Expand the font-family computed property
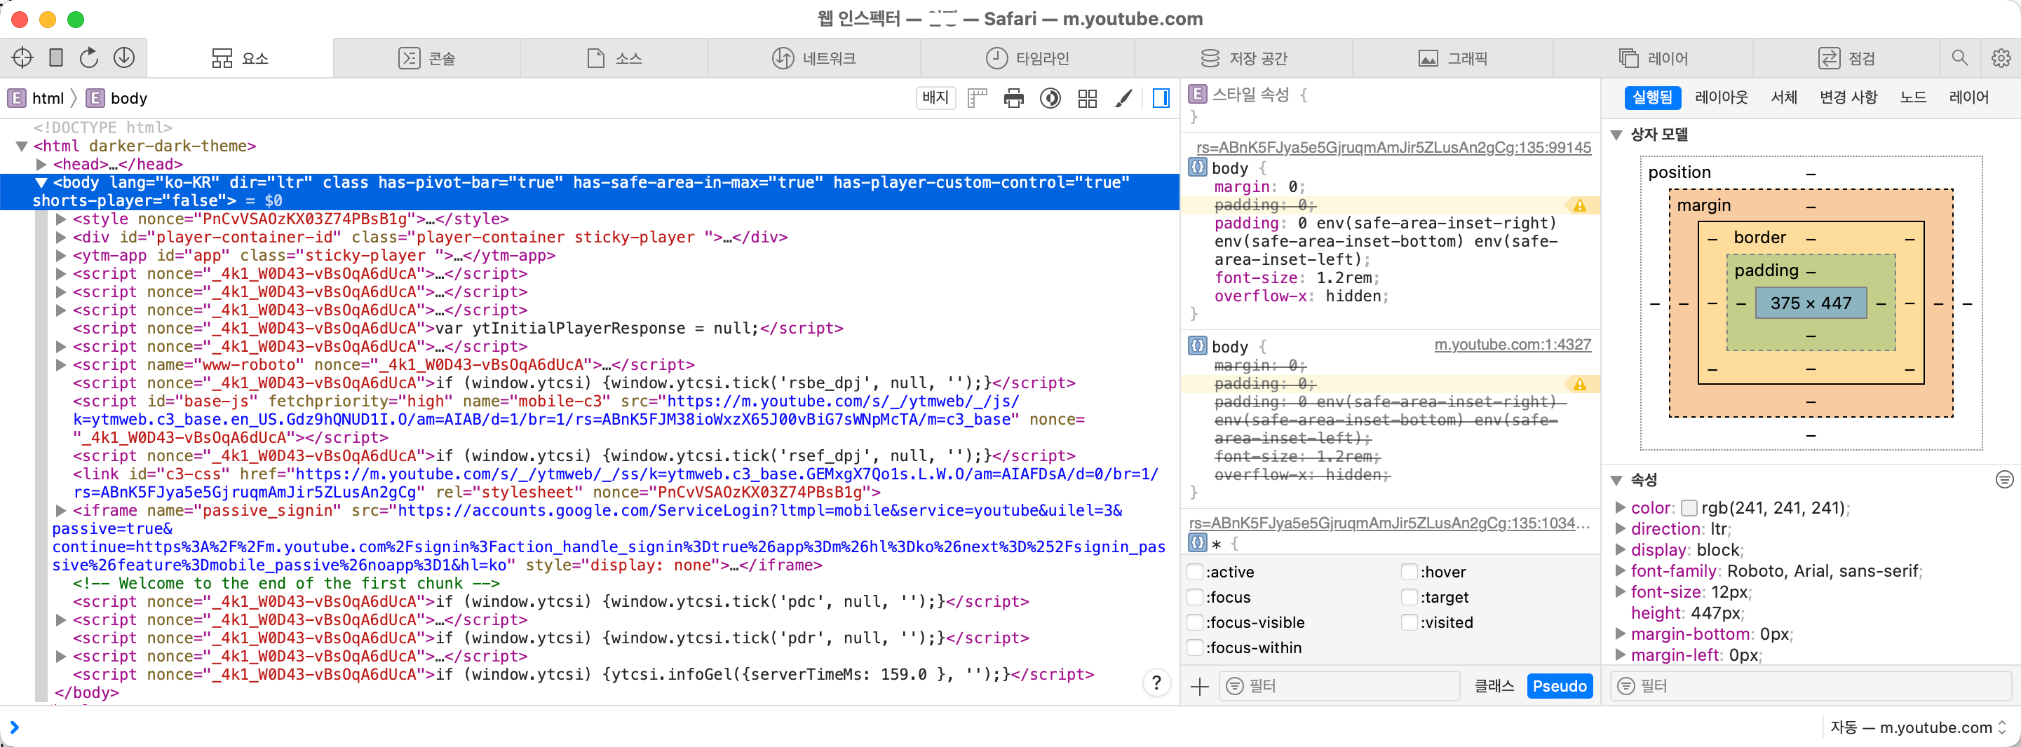Image resolution: width=2021 pixels, height=747 pixels. [x=1621, y=570]
